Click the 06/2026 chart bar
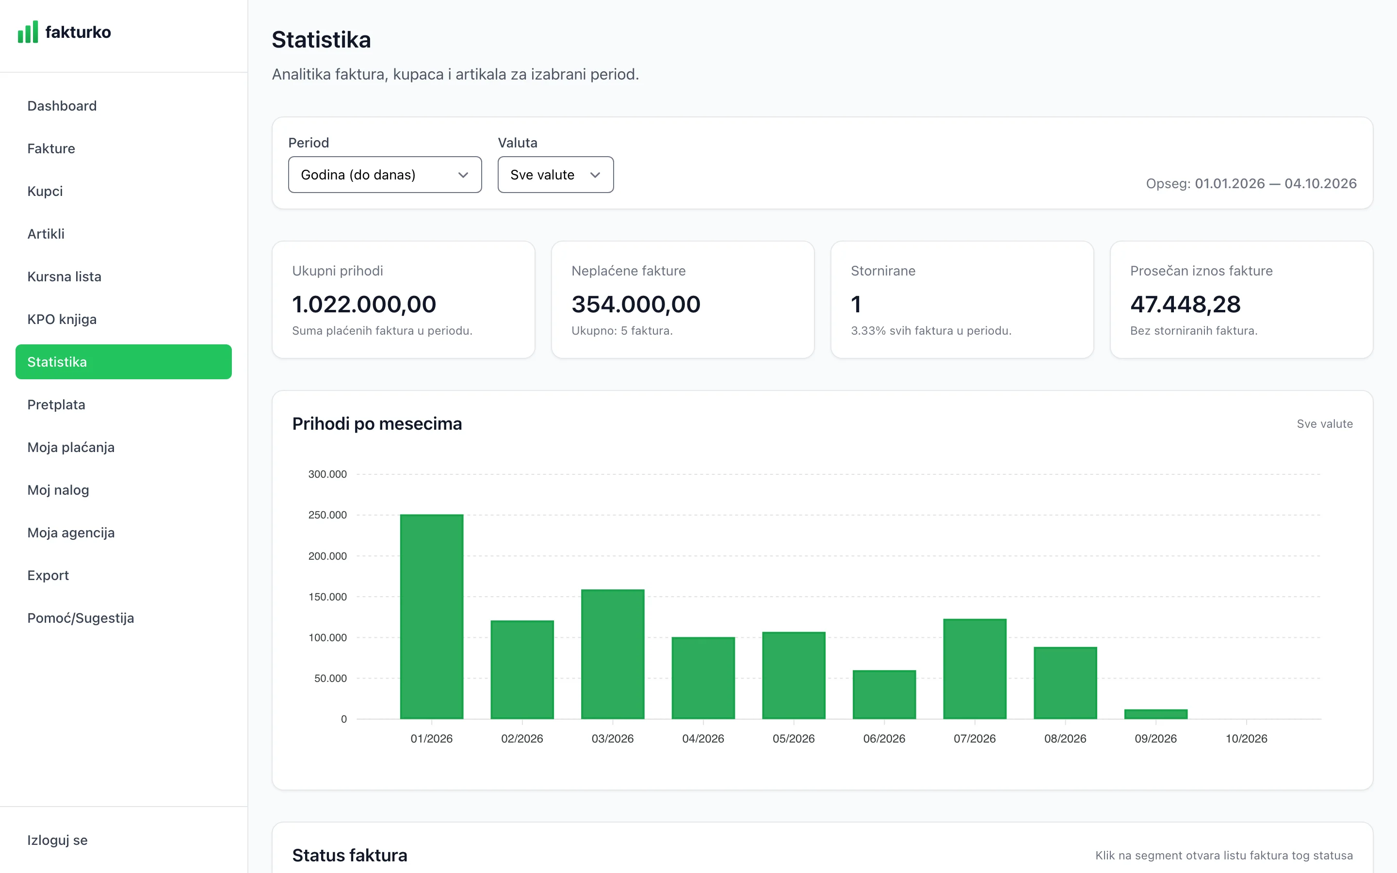The image size is (1397, 873). pos(884,695)
